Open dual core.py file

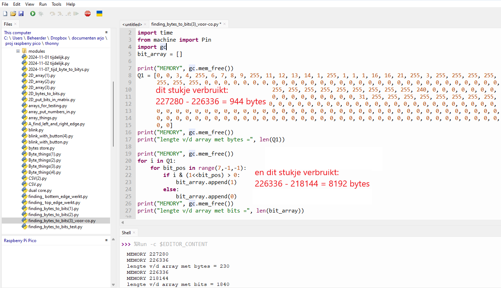40,190
